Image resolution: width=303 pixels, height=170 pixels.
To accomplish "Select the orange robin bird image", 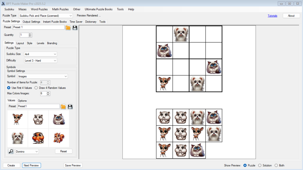I will pos(38,138).
